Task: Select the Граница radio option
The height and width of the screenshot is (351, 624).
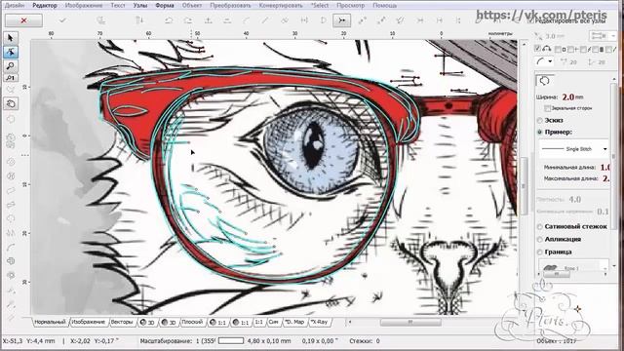Action: 540,252
